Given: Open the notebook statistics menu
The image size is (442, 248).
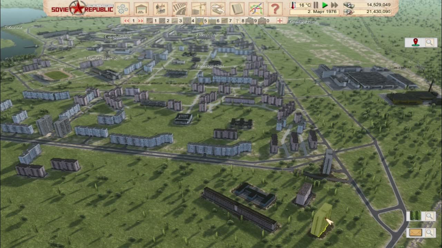Looking at the screenshot, I should tap(237, 9).
